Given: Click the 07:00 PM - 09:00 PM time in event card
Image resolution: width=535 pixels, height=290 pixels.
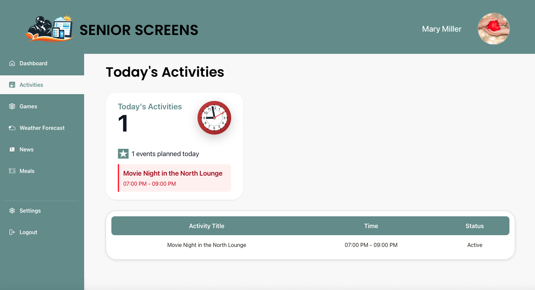Looking at the screenshot, I should [149, 184].
